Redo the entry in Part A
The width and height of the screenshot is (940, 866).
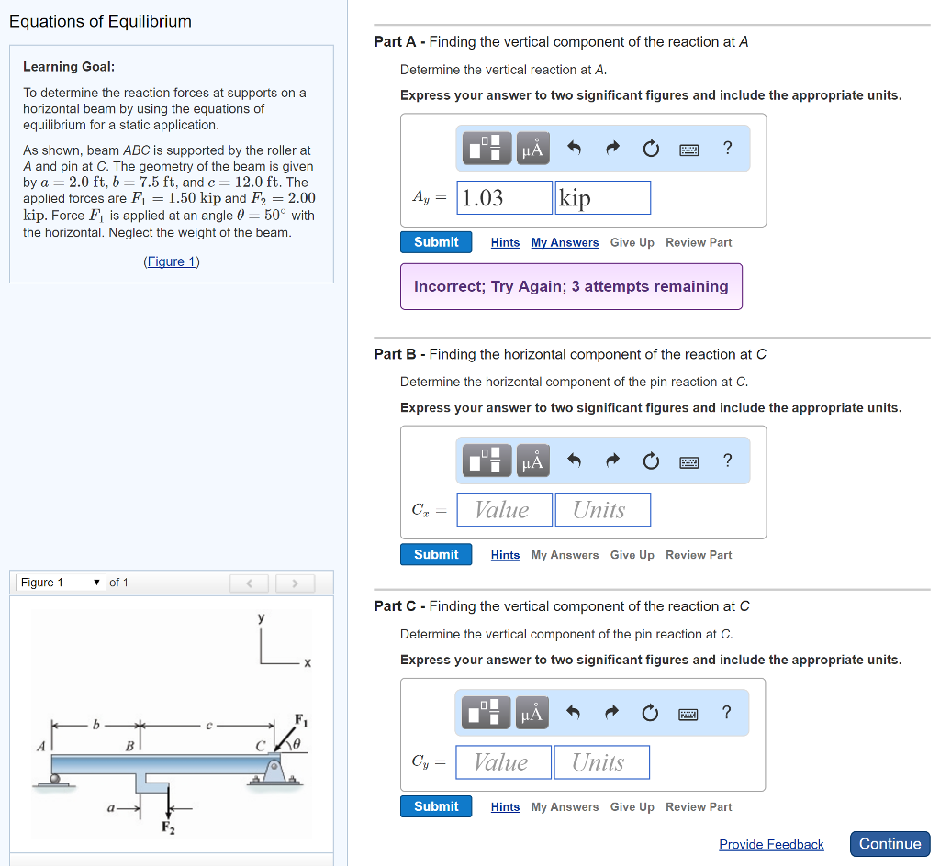pos(611,148)
